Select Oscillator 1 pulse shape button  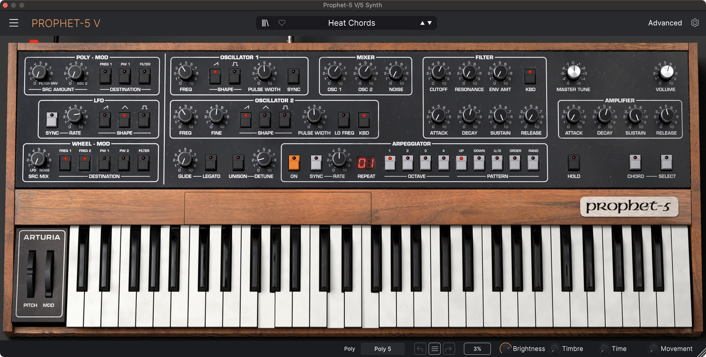point(234,76)
